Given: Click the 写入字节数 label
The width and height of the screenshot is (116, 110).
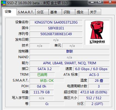Looking at the screenshot, I should [20, 98].
